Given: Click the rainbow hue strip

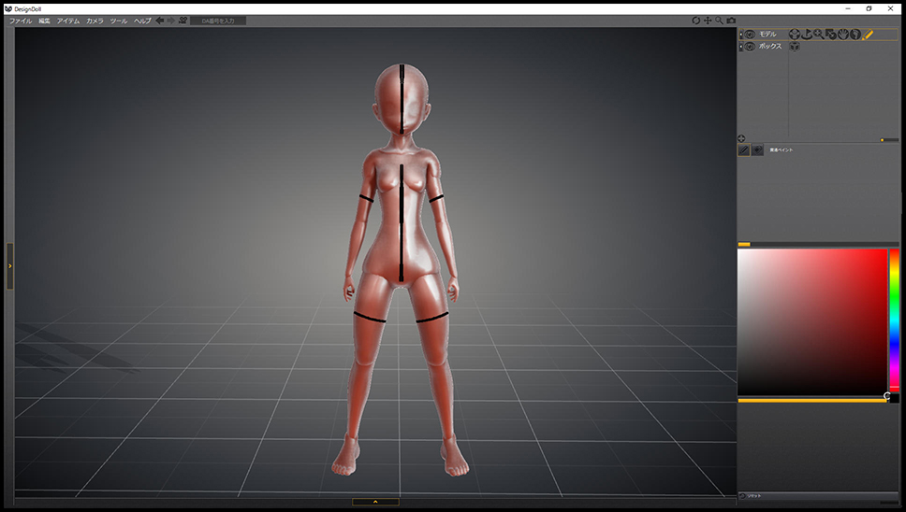Looking at the screenshot, I should [x=894, y=321].
